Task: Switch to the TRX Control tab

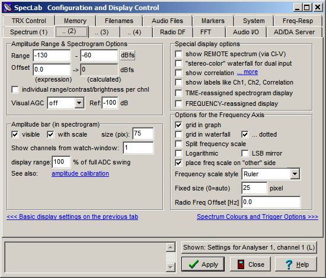Action: coord(28,21)
